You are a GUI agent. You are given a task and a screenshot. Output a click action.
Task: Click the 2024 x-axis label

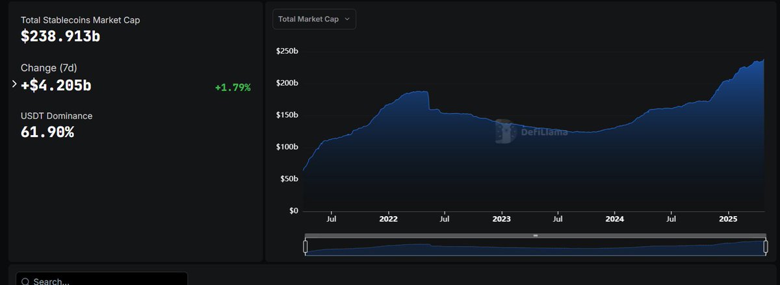coord(615,219)
